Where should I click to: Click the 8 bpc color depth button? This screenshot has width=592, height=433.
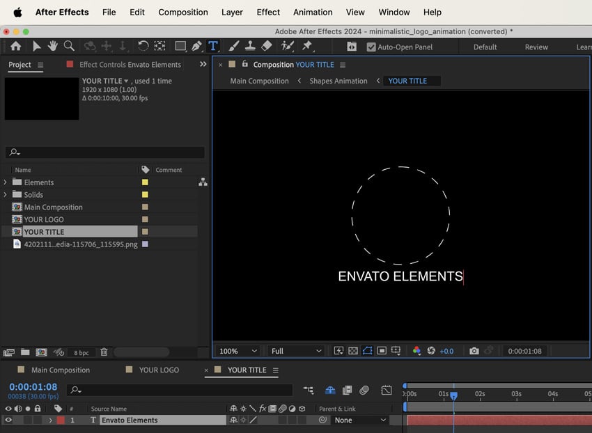click(81, 352)
